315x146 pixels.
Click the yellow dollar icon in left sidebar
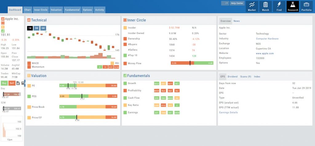(2, 27)
